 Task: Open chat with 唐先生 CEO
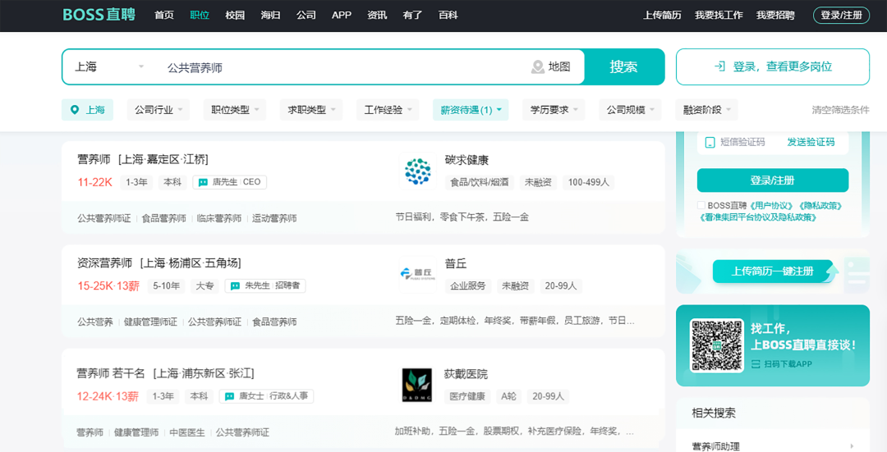(229, 182)
